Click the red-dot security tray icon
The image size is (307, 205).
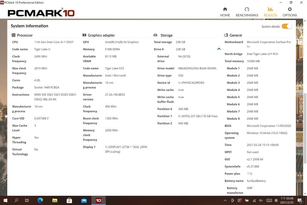pyautogui.click(x=240, y=200)
